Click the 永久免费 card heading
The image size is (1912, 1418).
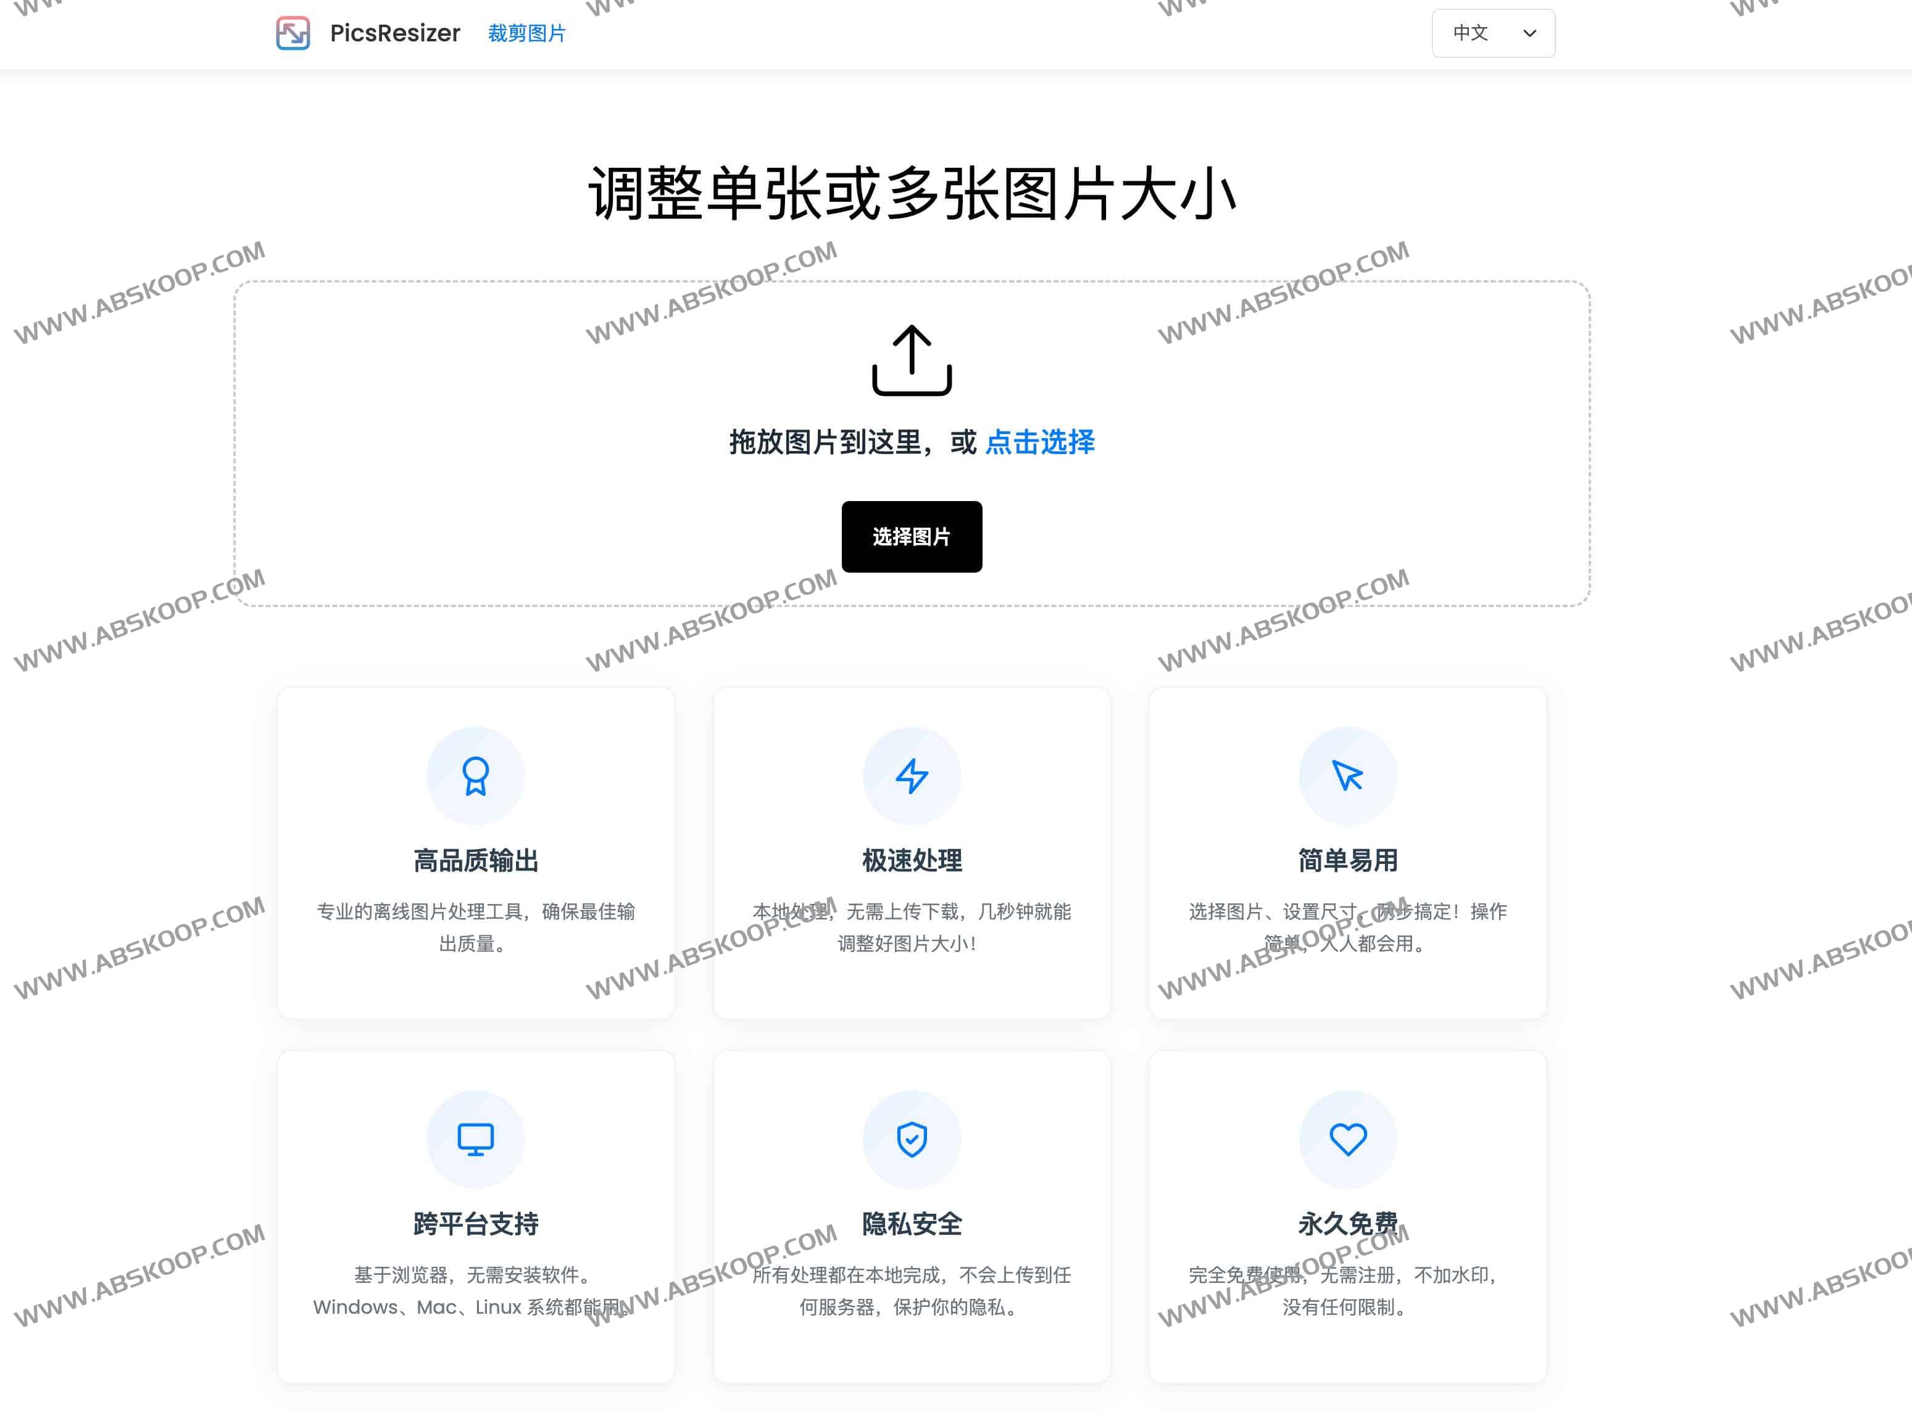[x=1347, y=1223]
